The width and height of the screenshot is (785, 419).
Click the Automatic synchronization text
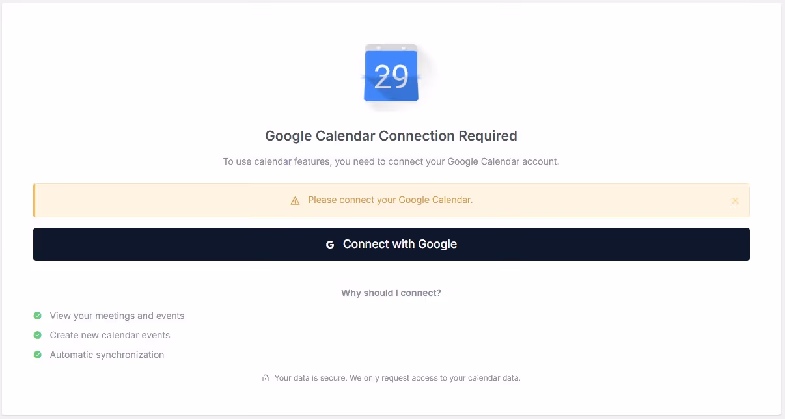tap(107, 355)
